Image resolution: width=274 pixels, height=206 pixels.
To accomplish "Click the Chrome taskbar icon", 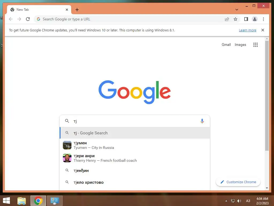I will pyautogui.click(x=38, y=201).
